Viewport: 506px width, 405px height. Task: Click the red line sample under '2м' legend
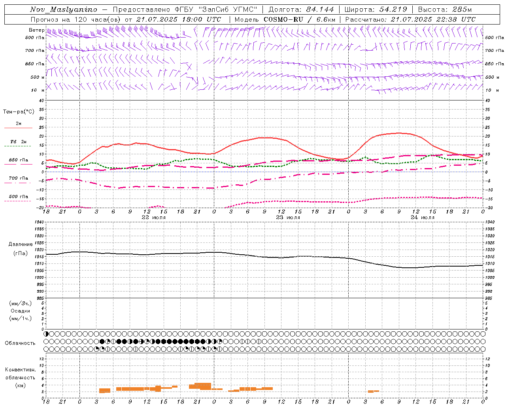18,128
